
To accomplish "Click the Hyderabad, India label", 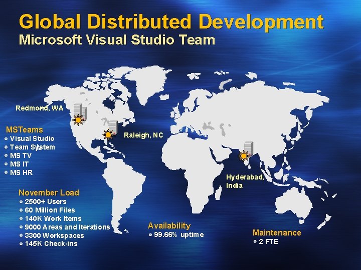I will point(245,181).
